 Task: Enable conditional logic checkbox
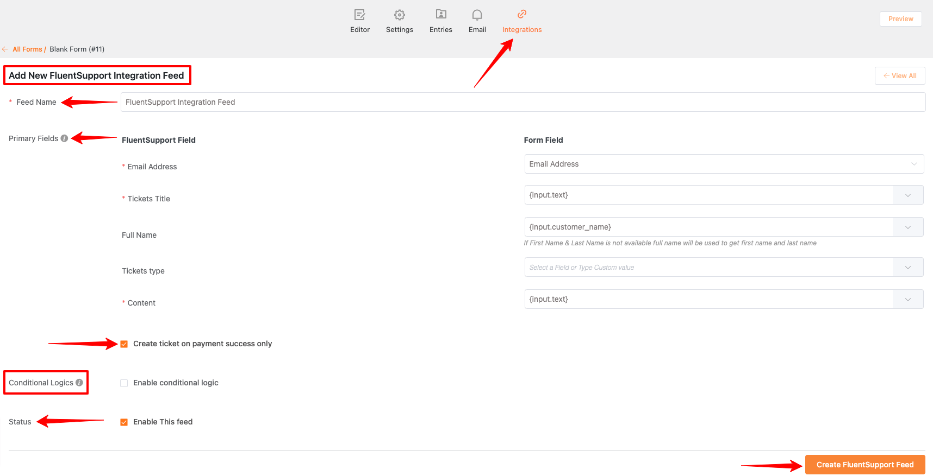pos(124,383)
